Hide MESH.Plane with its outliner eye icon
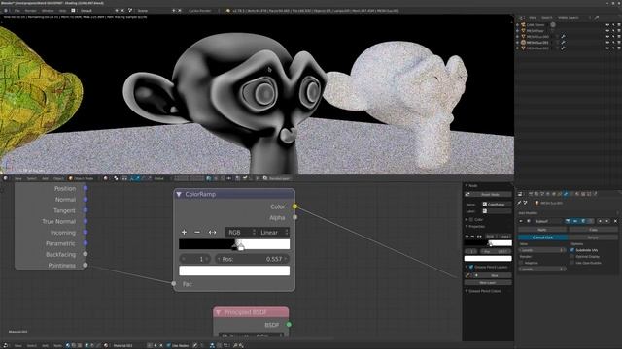 pos(607,30)
